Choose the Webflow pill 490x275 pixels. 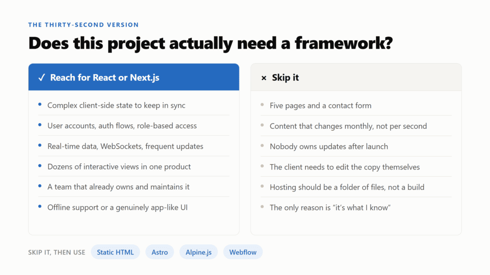(x=243, y=252)
